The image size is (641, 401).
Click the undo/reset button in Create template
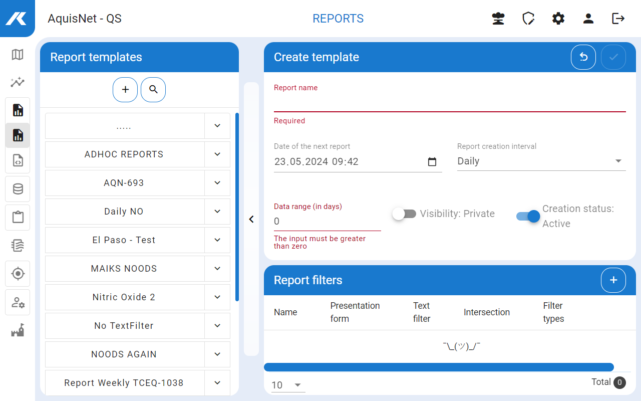[x=583, y=57]
